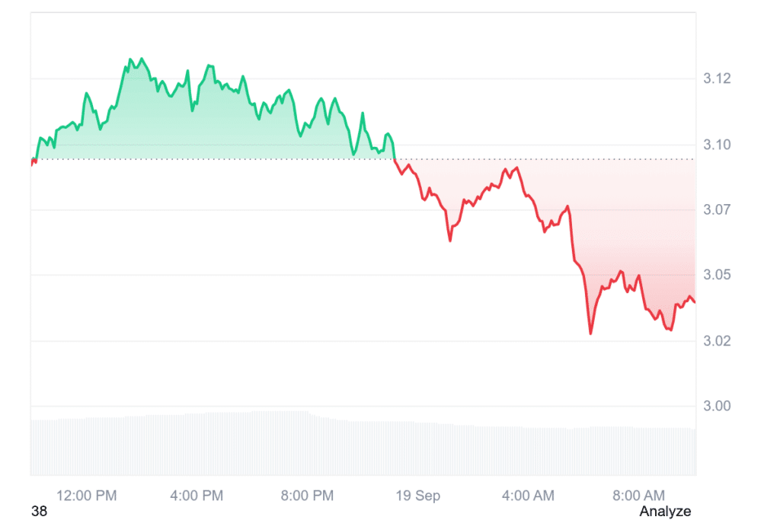Click the final endpoint of the red line
This screenshot has width=780, height=520.
pos(695,301)
